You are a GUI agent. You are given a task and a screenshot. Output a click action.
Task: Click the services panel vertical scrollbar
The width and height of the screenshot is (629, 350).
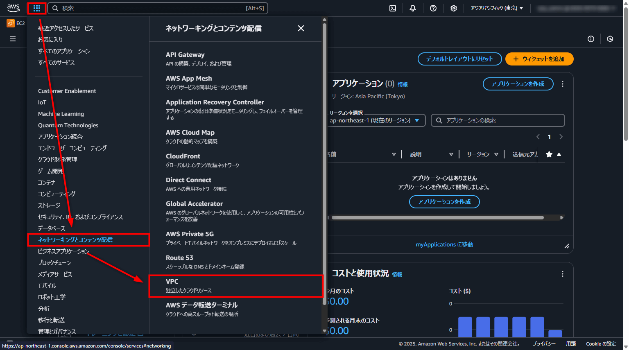(324, 164)
